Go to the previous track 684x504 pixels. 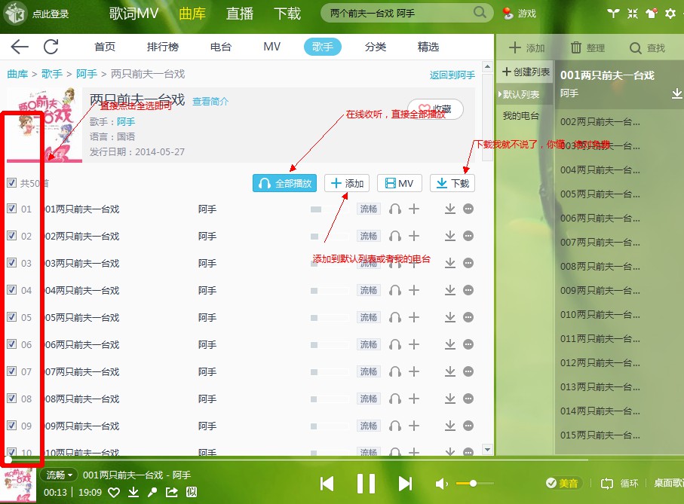click(327, 483)
